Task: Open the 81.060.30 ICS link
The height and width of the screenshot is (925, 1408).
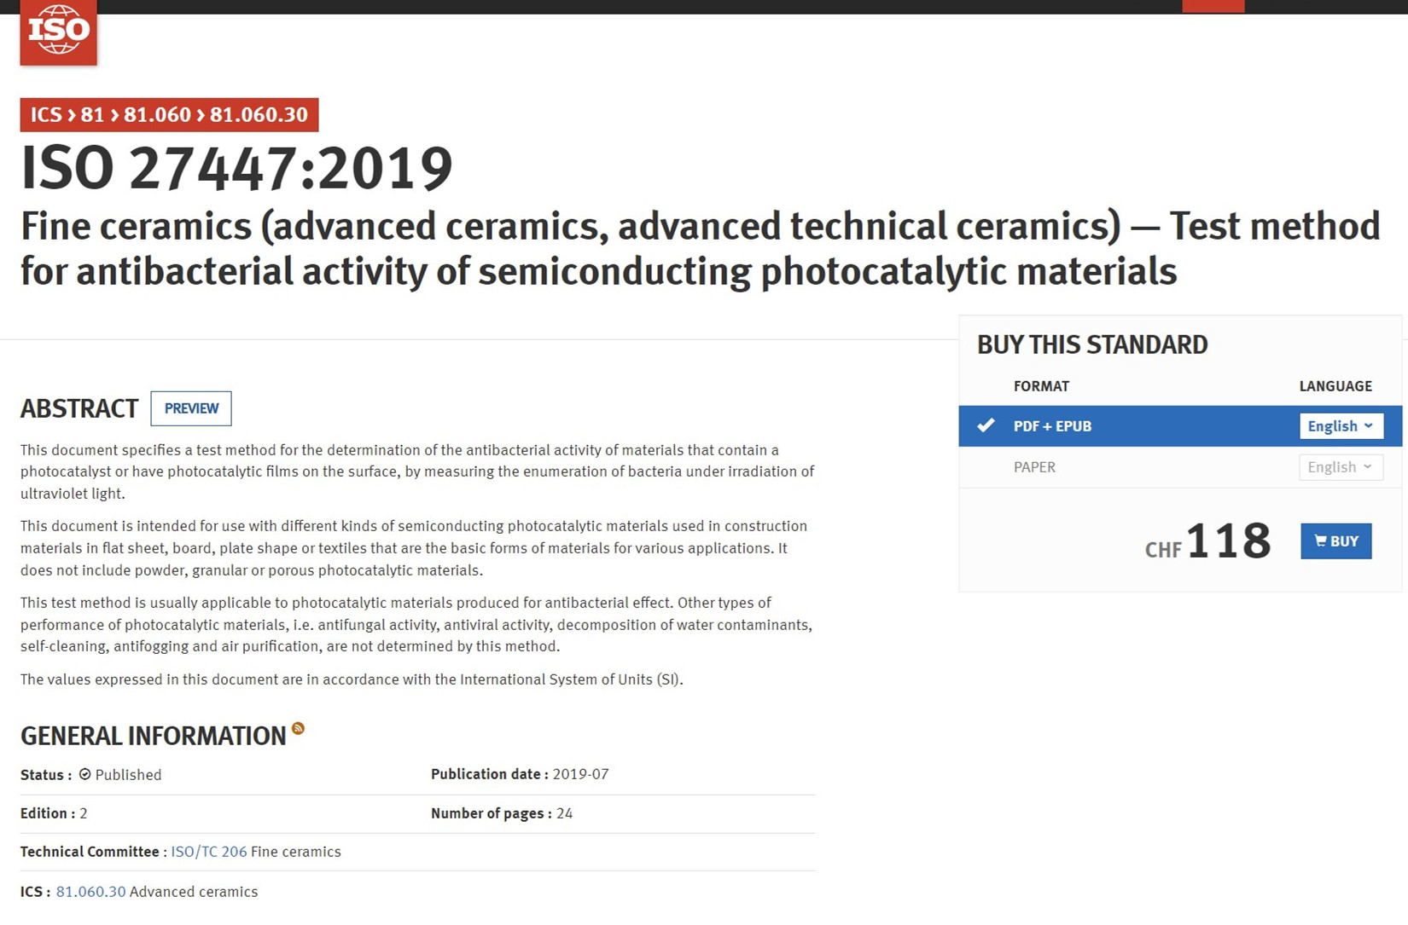Action: click(x=90, y=892)
